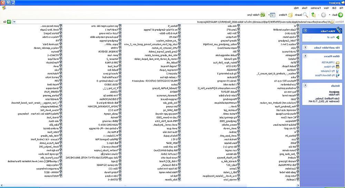345x188 pixels.
Task: Open the Search magnifier tool
Action: coord(305,15)
